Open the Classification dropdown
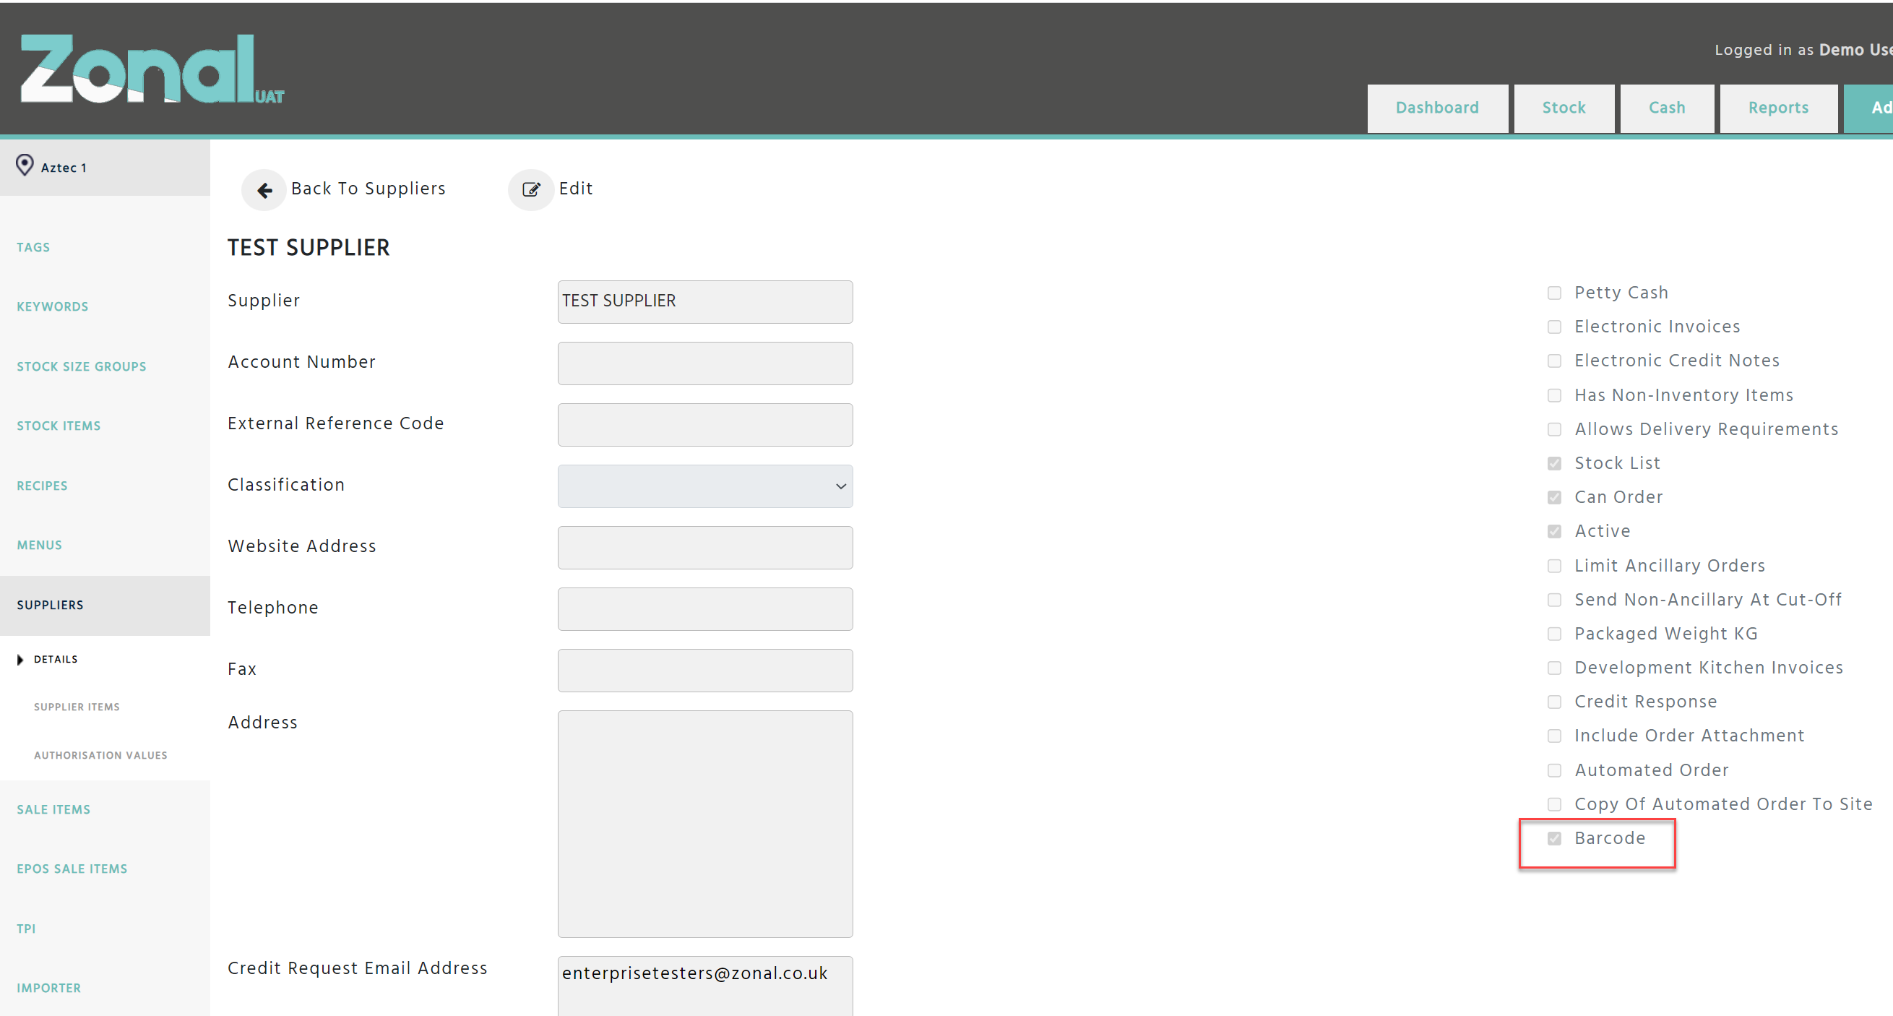 tap(704, 486)
